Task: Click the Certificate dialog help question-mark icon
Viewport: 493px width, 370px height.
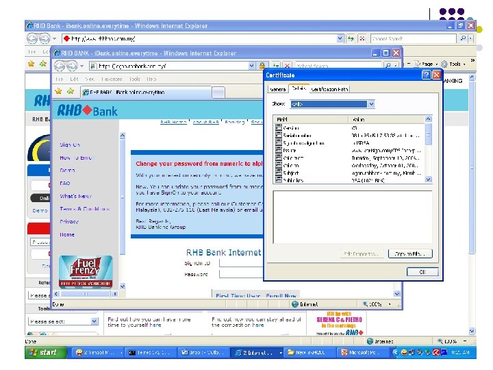Action: point(426,75)
